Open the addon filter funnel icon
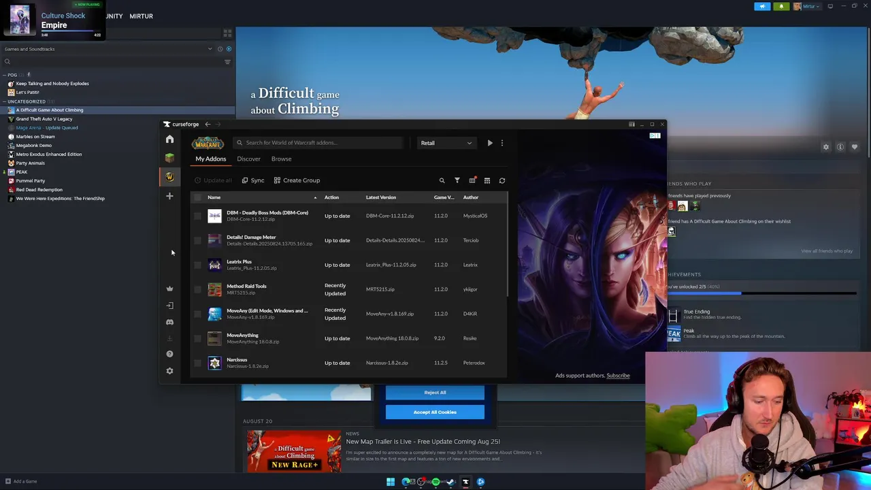Screen dimensions: 871x490 point(457,180)
